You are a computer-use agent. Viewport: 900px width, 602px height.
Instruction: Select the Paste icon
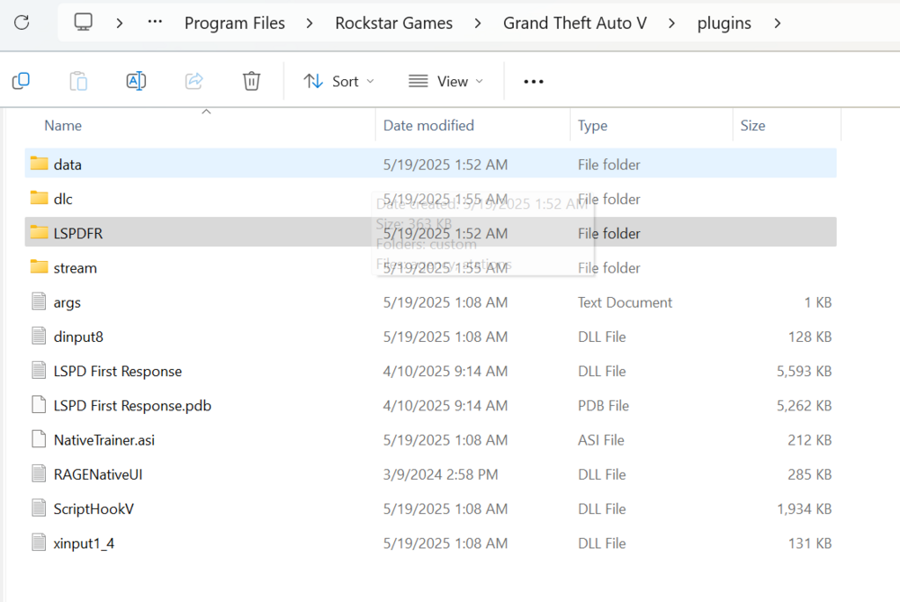(x=78, y=80)
